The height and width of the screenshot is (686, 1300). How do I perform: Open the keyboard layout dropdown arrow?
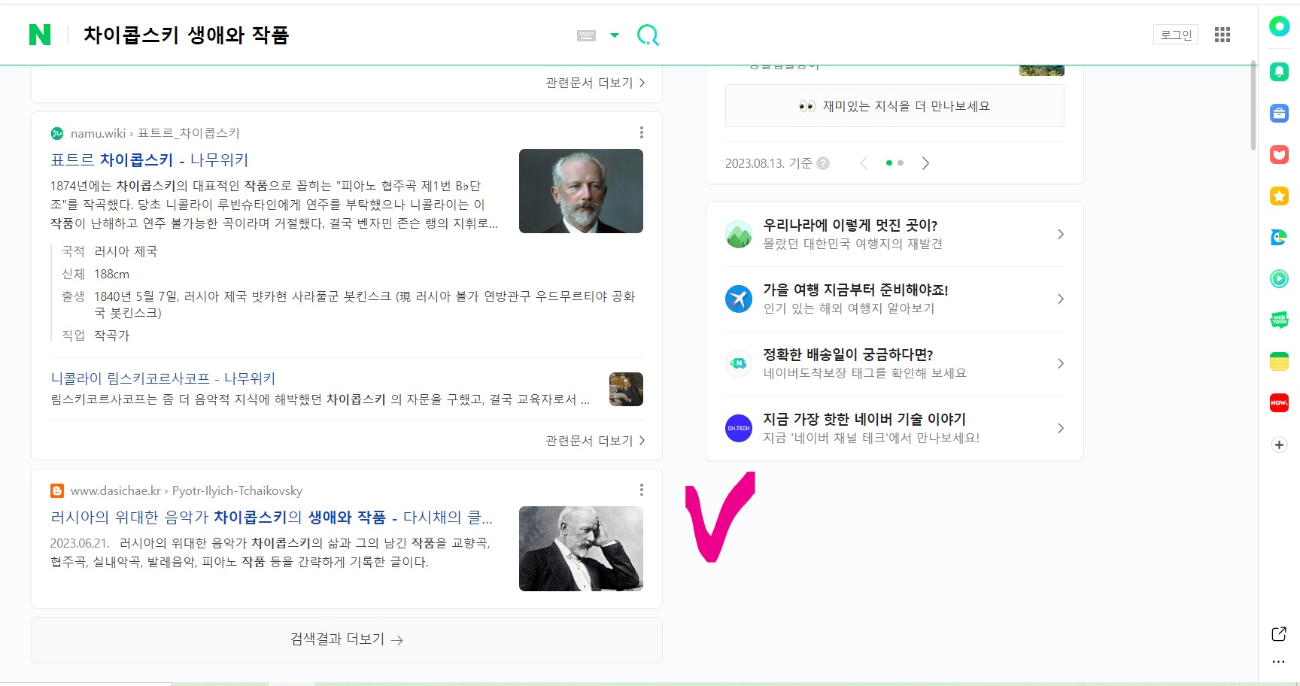(615, 35)
